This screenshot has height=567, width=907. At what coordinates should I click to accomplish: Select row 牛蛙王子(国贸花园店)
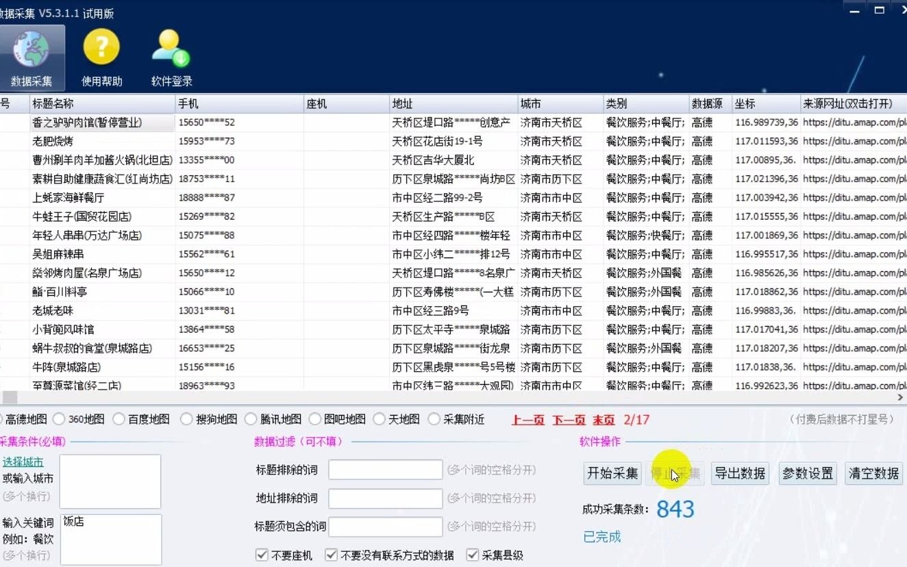(452, 216)
